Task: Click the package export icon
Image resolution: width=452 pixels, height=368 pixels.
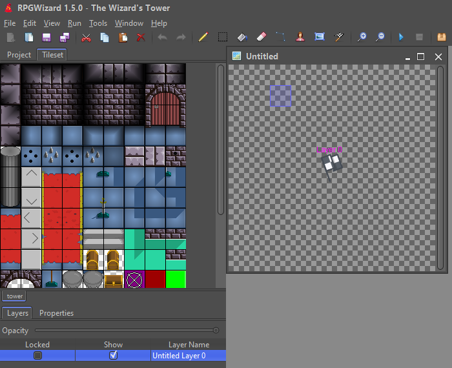Action: (441, 37)
